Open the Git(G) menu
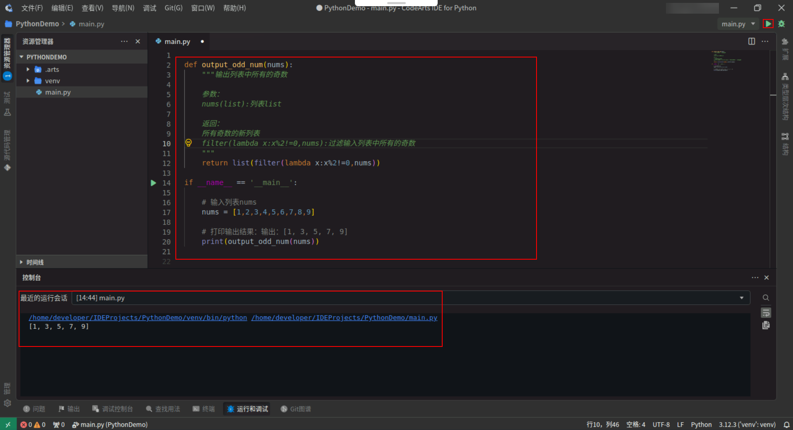The height and width of the screenshot is (430, 793). coord(173,8)
